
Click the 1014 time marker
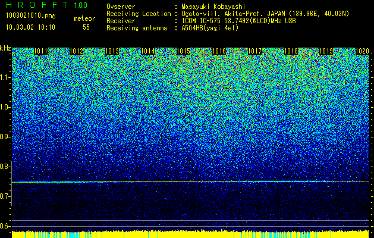(x=148, y=51)
